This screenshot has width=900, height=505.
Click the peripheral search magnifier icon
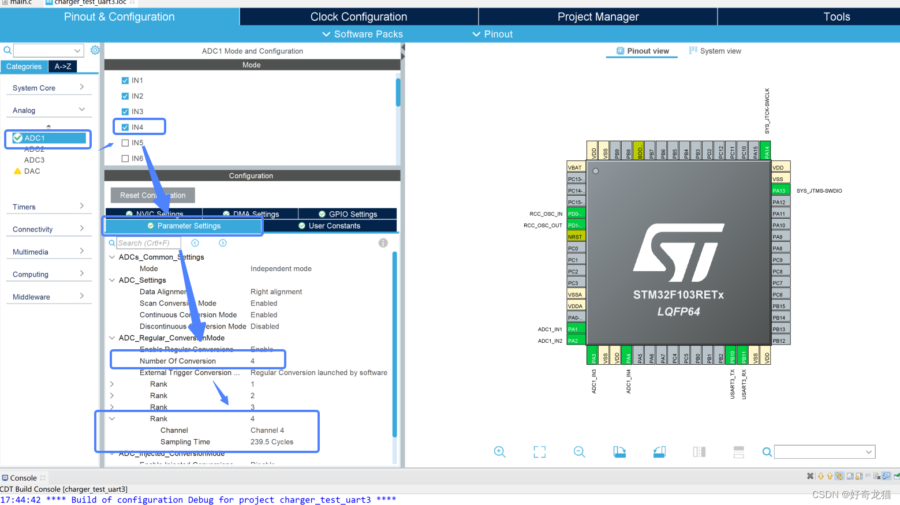tap(8, 50)
